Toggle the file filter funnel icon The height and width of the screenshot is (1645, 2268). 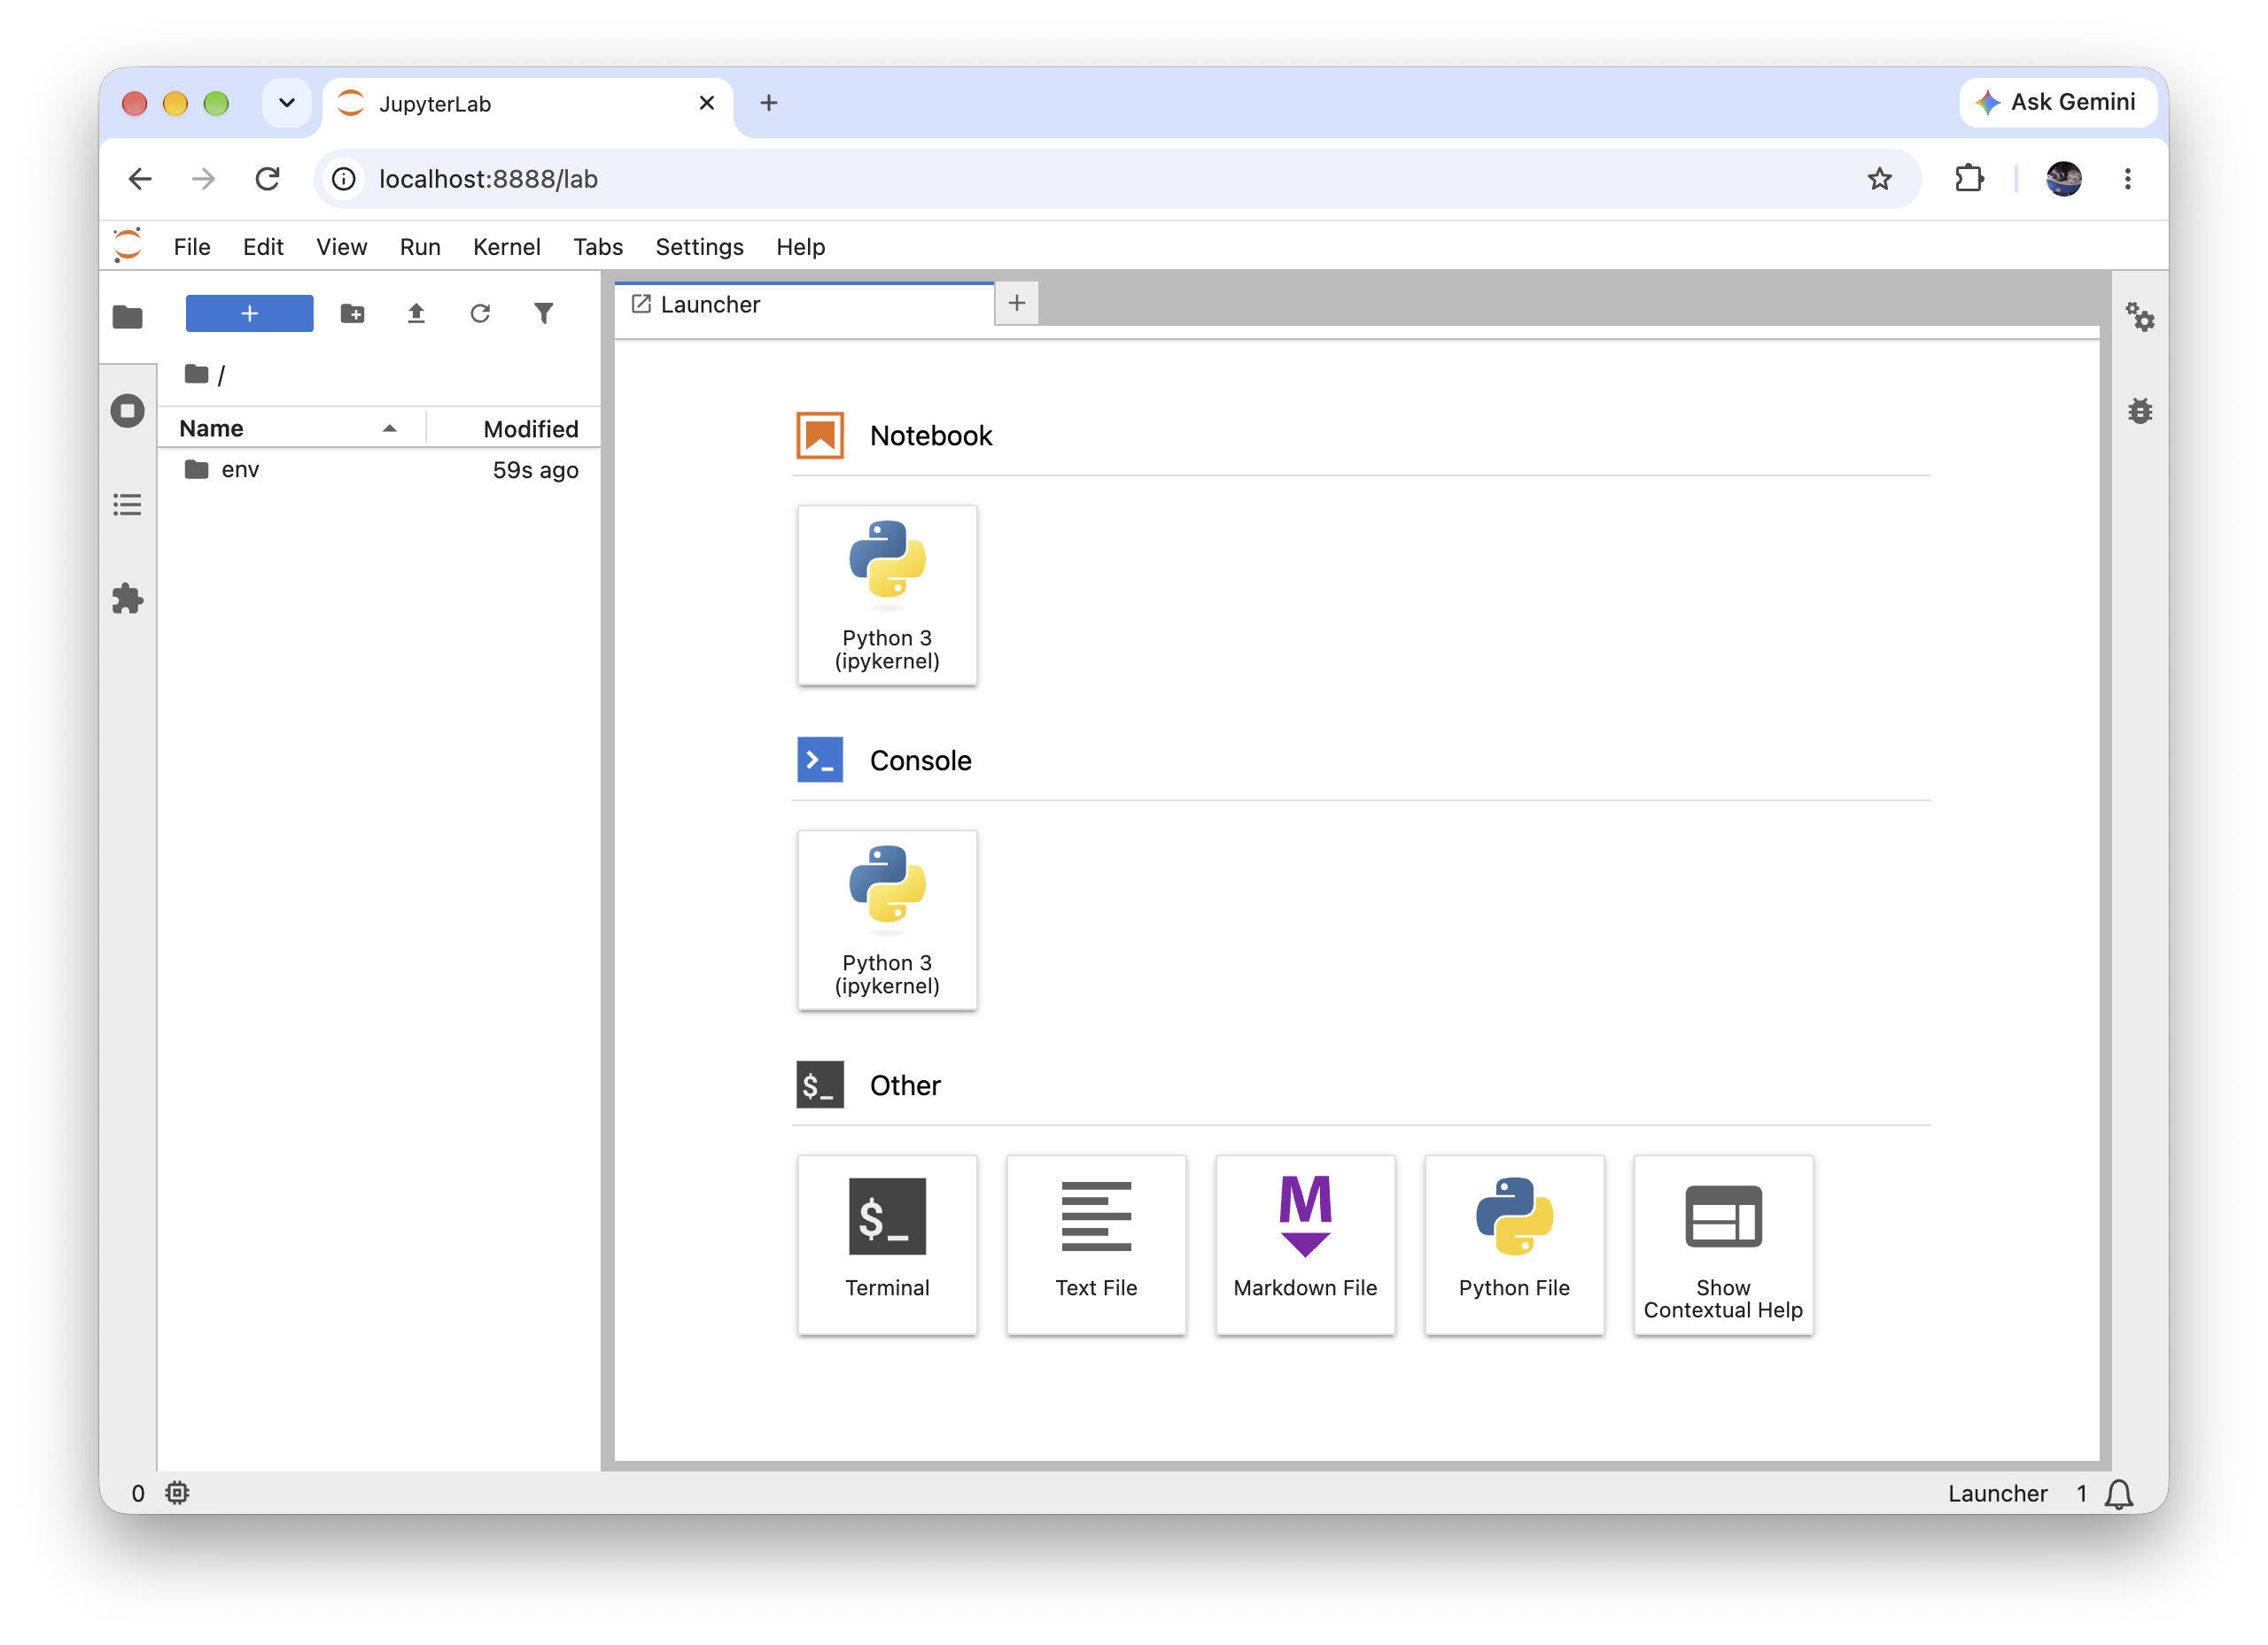point(544,313)
